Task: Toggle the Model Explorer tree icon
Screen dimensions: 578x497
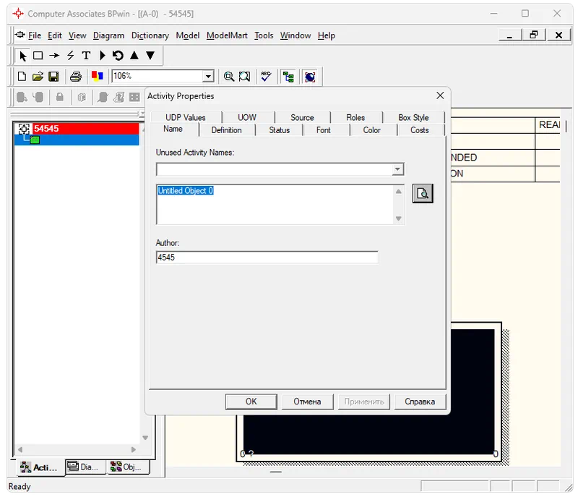Action: tap(288, 77)
